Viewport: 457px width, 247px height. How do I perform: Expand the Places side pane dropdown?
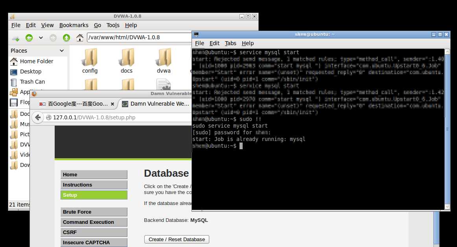click(x=61, y=51)
